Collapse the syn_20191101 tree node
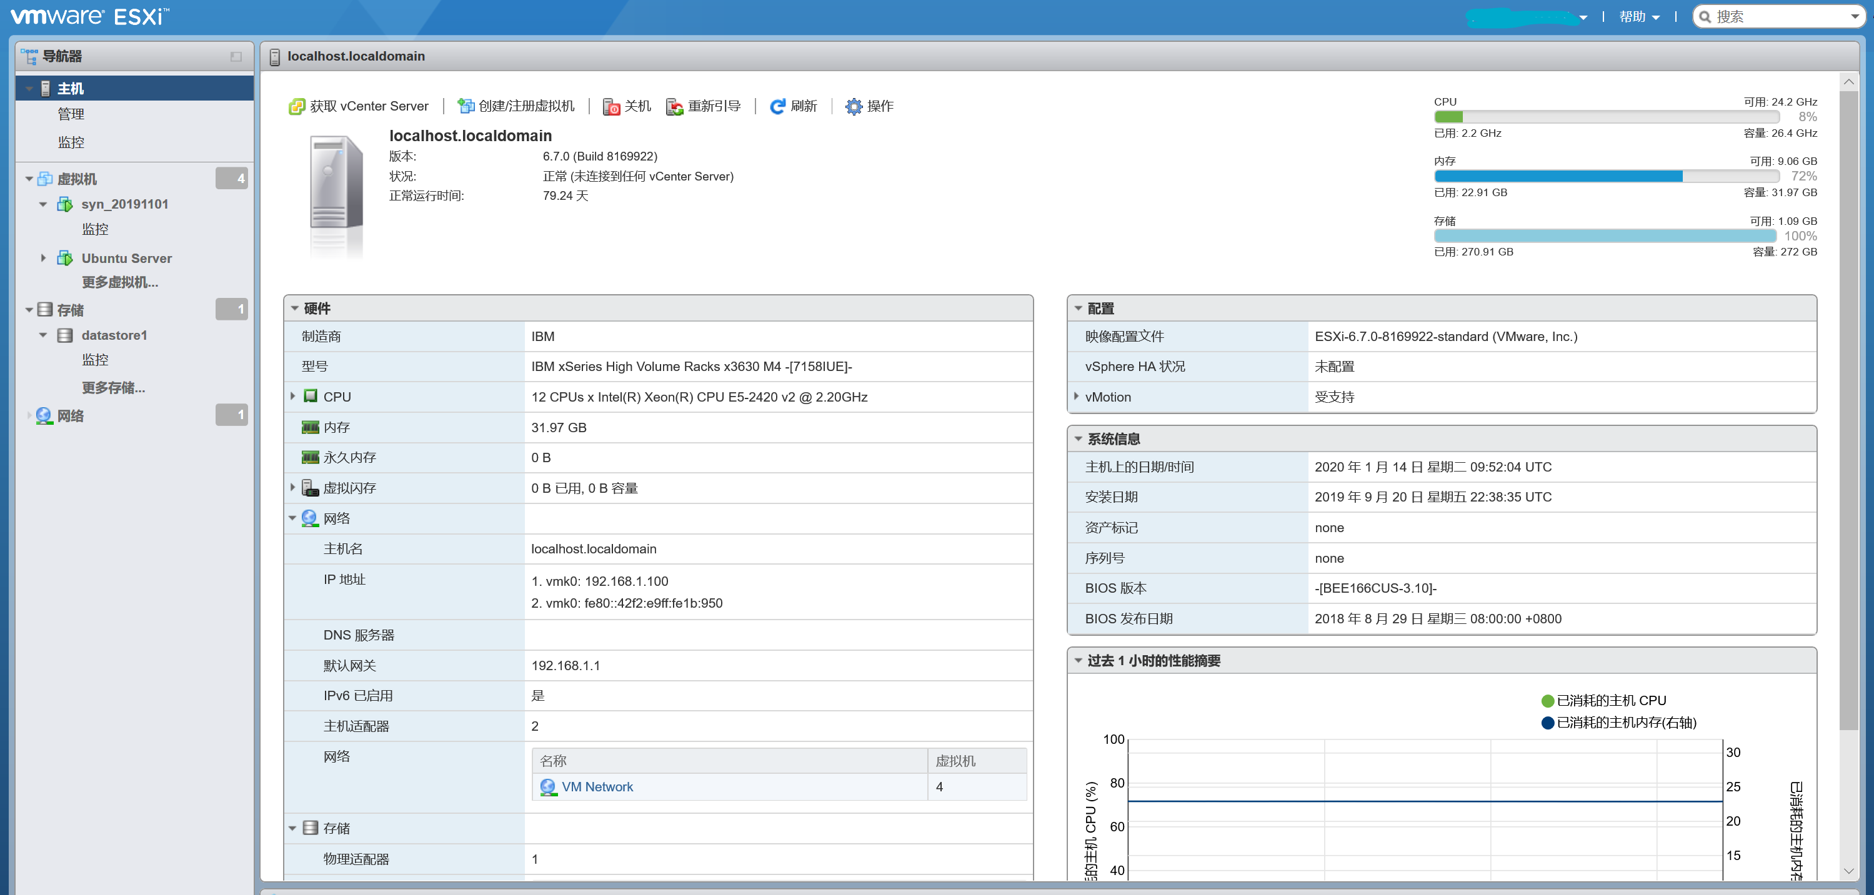The image size is (1874, 895). click(43, 204)
